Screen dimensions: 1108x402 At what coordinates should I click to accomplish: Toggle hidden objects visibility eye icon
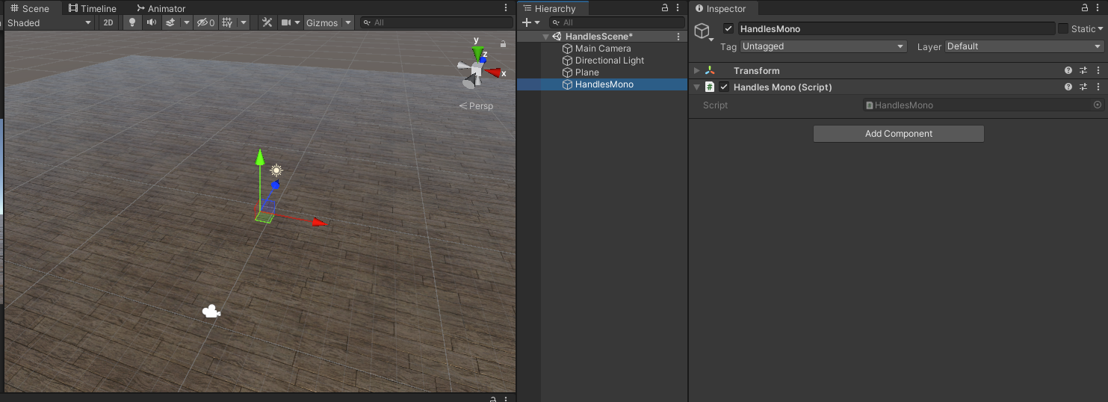[205, 22]
